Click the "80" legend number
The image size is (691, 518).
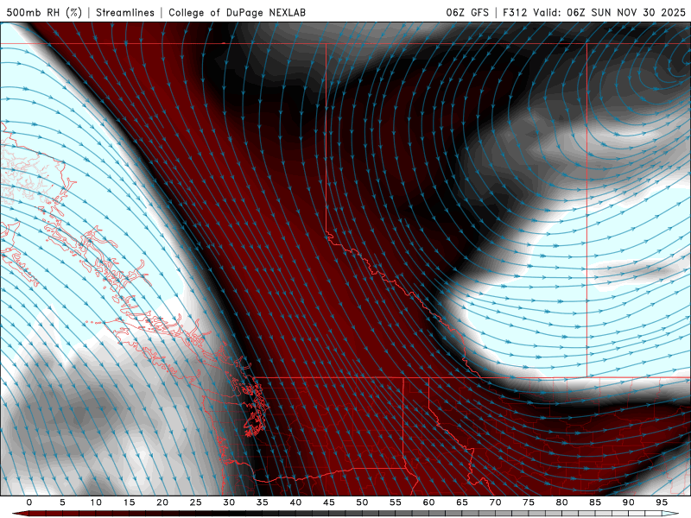[561, 502]
